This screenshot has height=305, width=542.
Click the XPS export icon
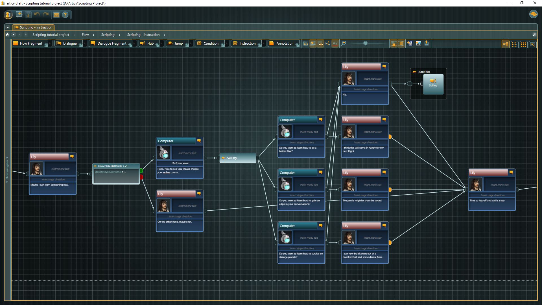[418, 43]
